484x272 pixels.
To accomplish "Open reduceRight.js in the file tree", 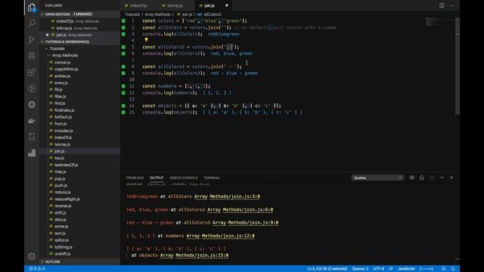I will click(67, 199).
